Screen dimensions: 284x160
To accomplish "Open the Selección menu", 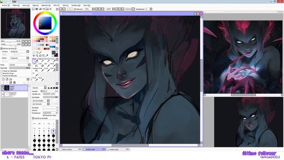I will point(46,5).
